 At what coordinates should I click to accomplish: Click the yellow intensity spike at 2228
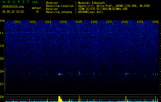tap(126, 99)
